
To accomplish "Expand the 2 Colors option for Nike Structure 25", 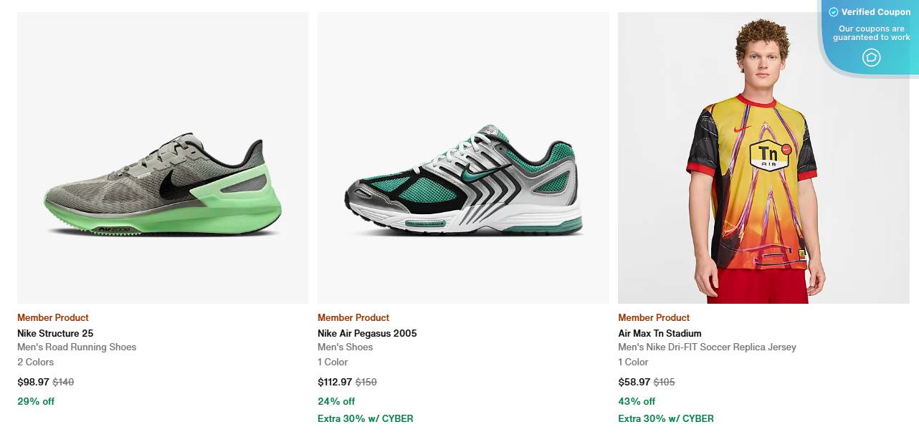I will [35, 362].
